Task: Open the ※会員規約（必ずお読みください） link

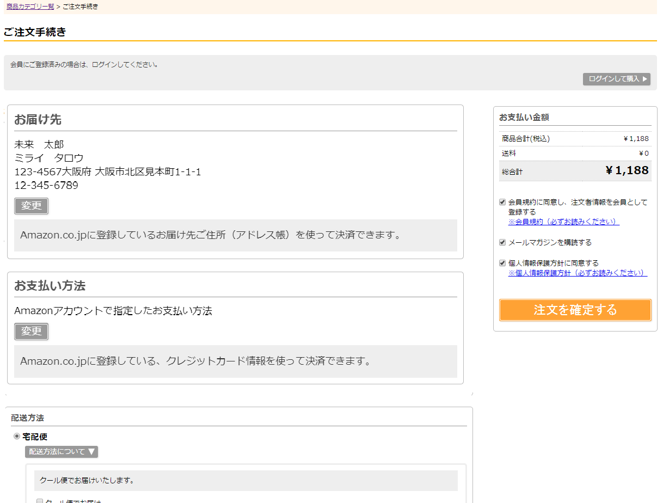Action: (564, 222)
